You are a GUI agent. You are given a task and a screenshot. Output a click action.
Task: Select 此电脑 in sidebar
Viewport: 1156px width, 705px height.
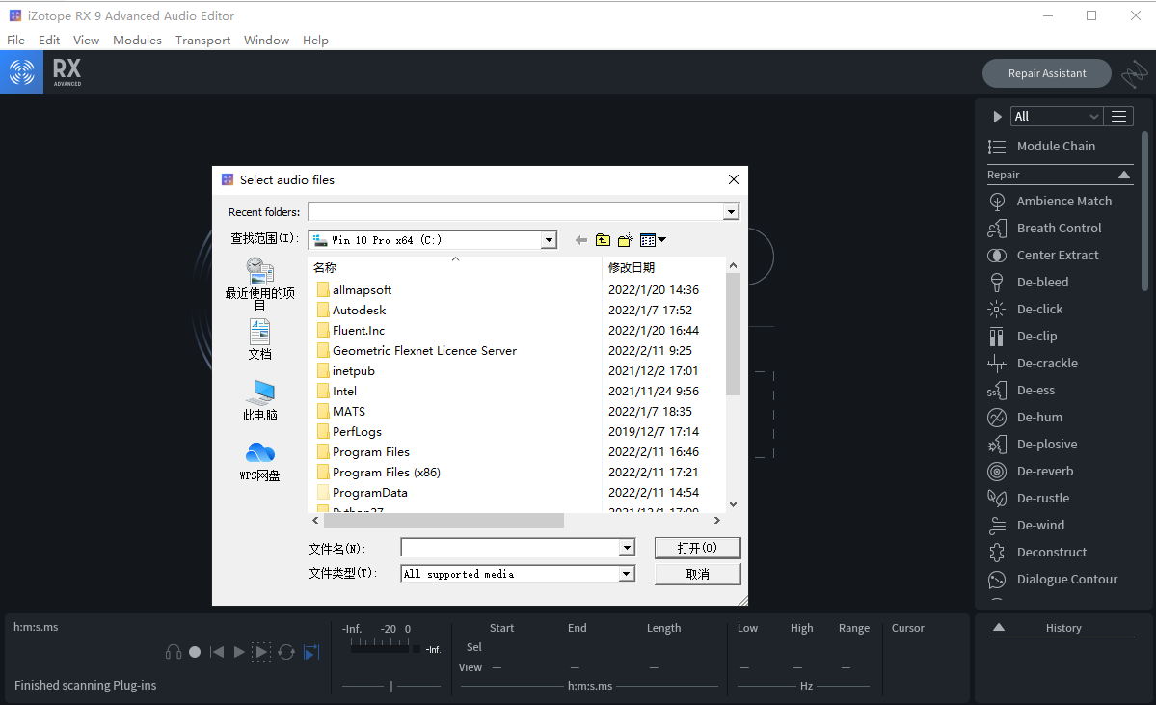[259, 400]
